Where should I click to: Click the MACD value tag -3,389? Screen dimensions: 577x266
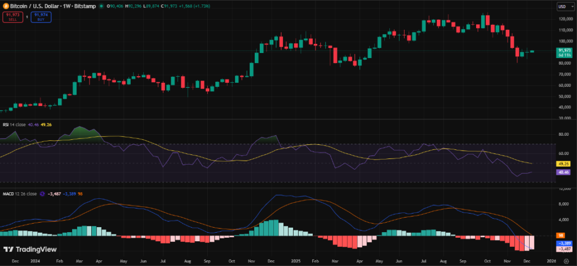[564, 243]
